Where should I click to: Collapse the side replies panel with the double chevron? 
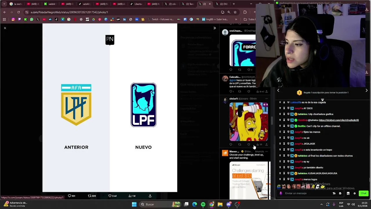click(214, 28)
